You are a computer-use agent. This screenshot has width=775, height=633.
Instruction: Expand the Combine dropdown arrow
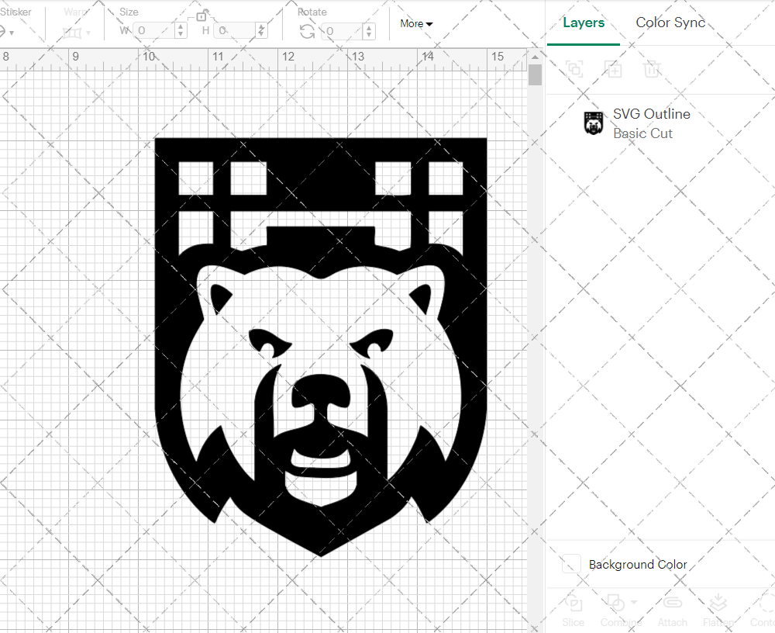(x=634, y=602)
